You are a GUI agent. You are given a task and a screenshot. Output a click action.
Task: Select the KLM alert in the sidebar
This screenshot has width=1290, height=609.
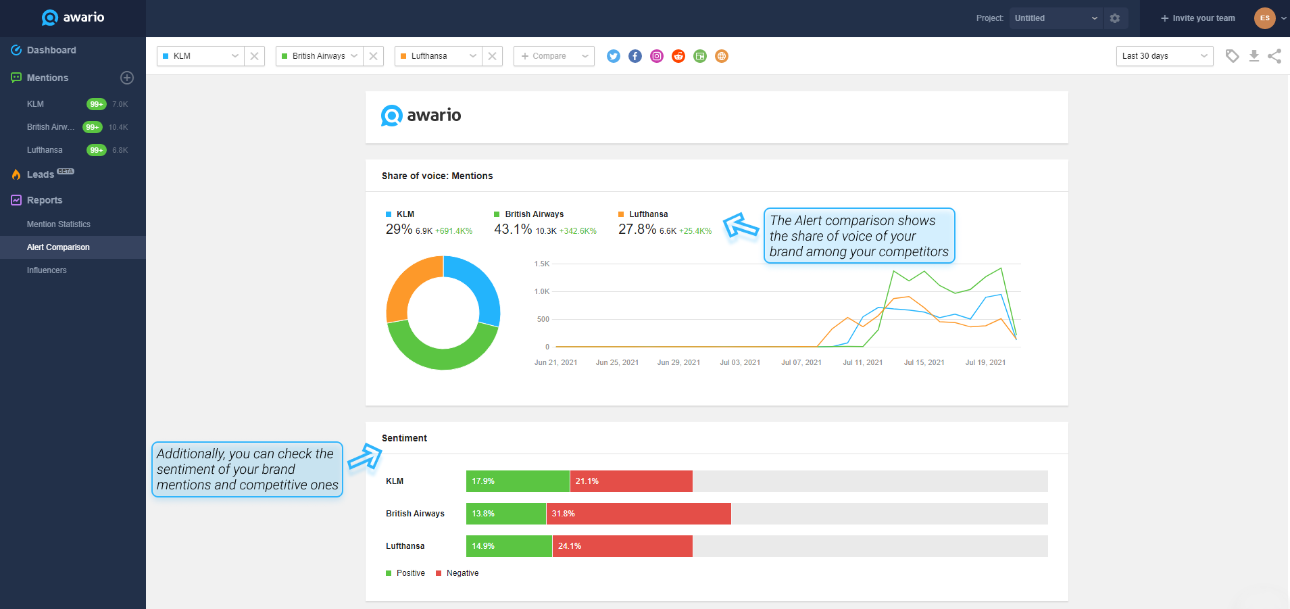tap(35, 104)
